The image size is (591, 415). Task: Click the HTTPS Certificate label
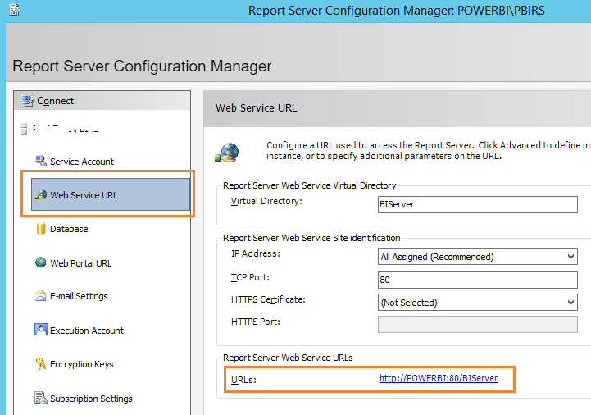tap(268, 299)
